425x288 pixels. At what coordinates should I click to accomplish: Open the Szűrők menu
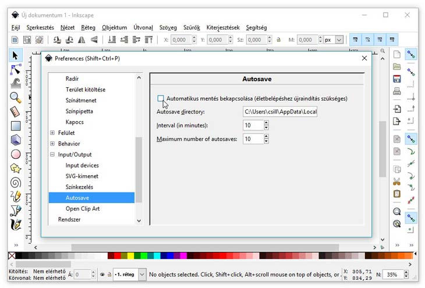pos(192,27)
